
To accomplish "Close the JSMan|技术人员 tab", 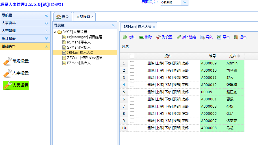I will tap(154, 27).
